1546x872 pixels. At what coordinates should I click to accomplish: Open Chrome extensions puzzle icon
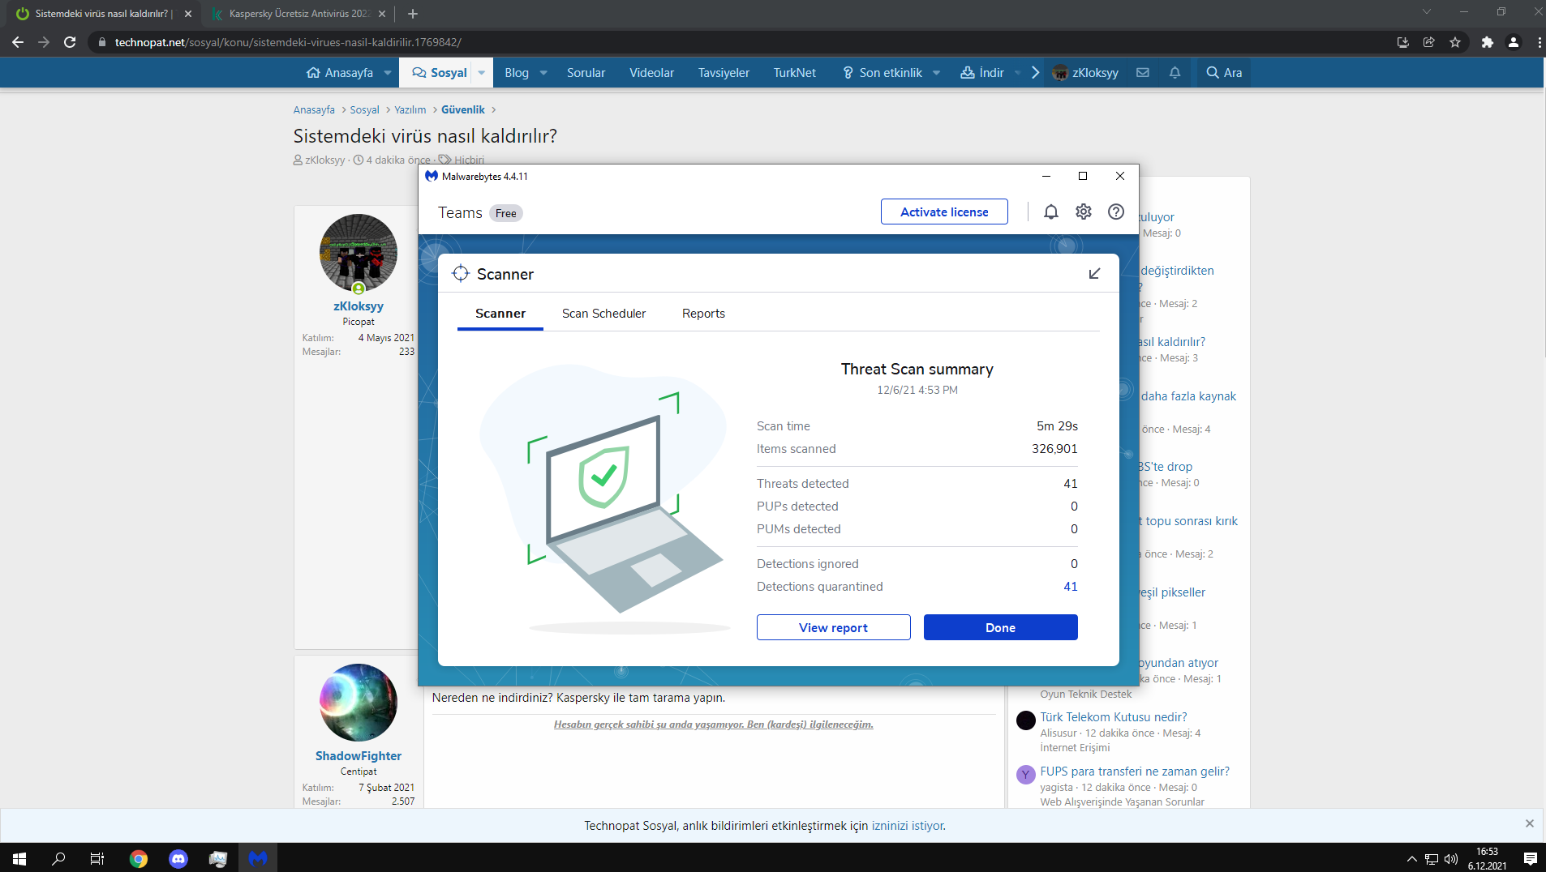[1487, 42]
